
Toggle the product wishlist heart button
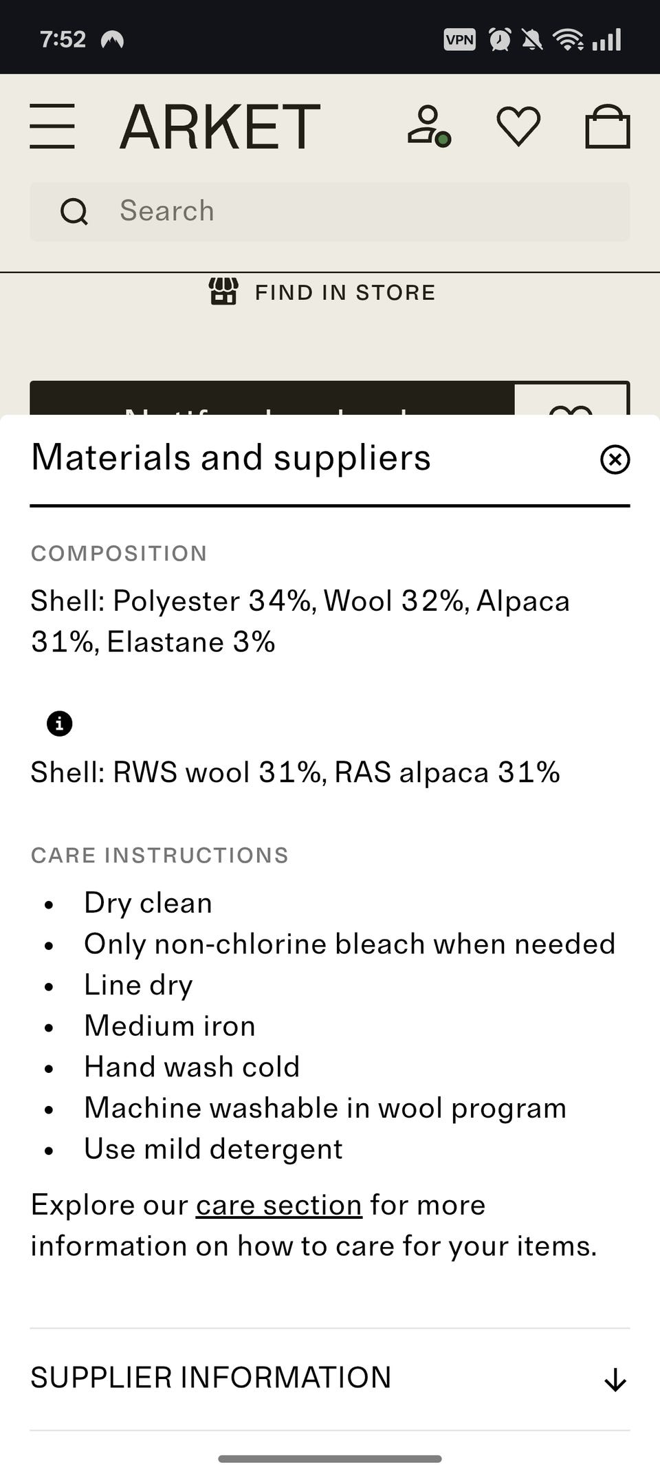coord(571,402)
